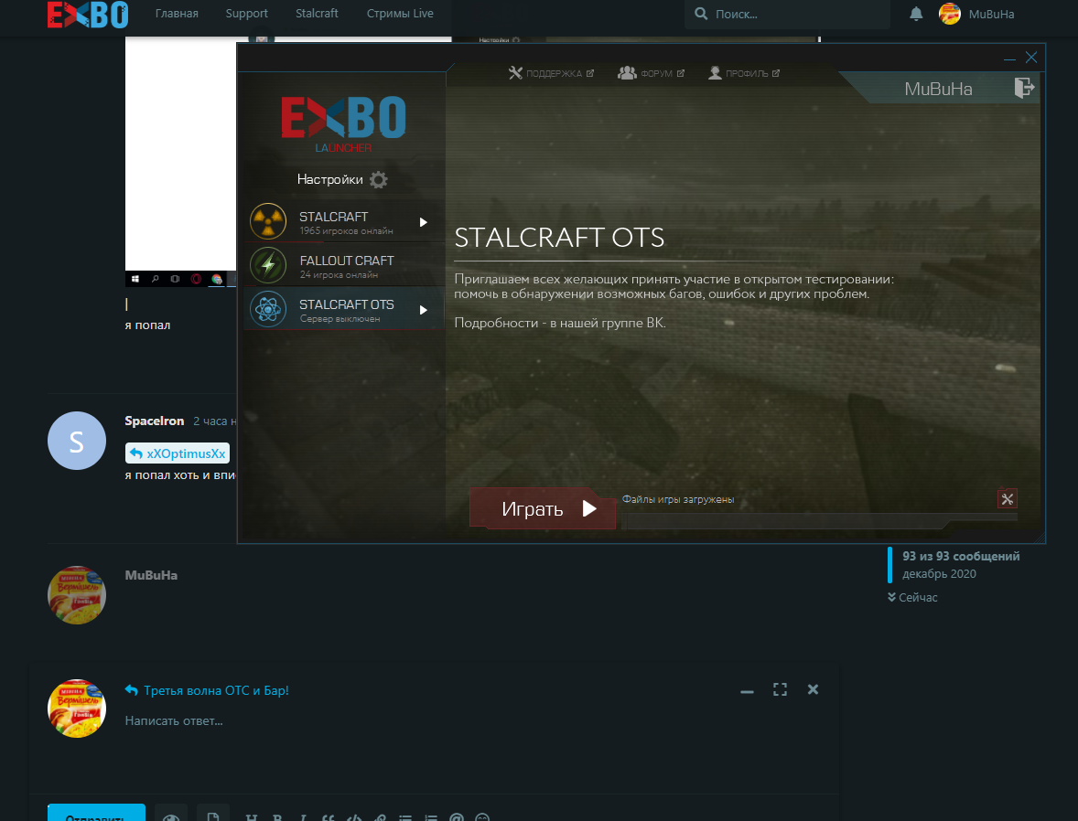Go to the Stalcraft forum section
The height and width of the screenshot is (821, 1078).
coord(317,14)
